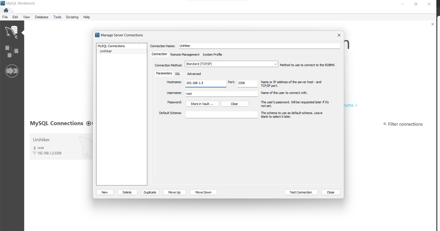Select the SSL sub-tab
Viewport: 440px width, 231px height.
(x=177, y=74)
